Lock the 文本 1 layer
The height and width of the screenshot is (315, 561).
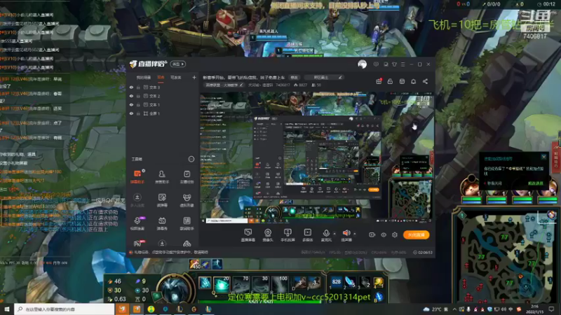(x=138, y=104)
